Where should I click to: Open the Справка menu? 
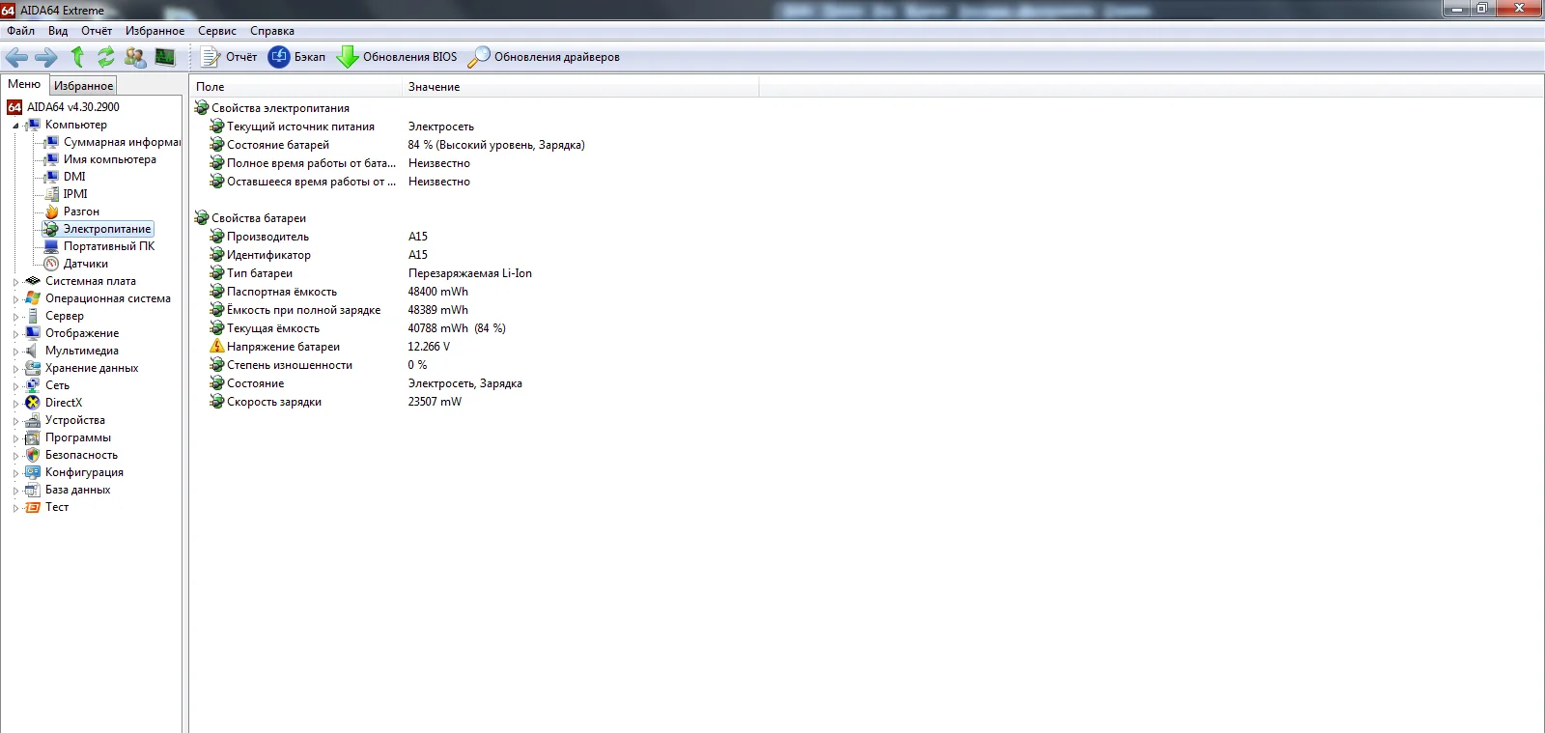pos(272,31)
